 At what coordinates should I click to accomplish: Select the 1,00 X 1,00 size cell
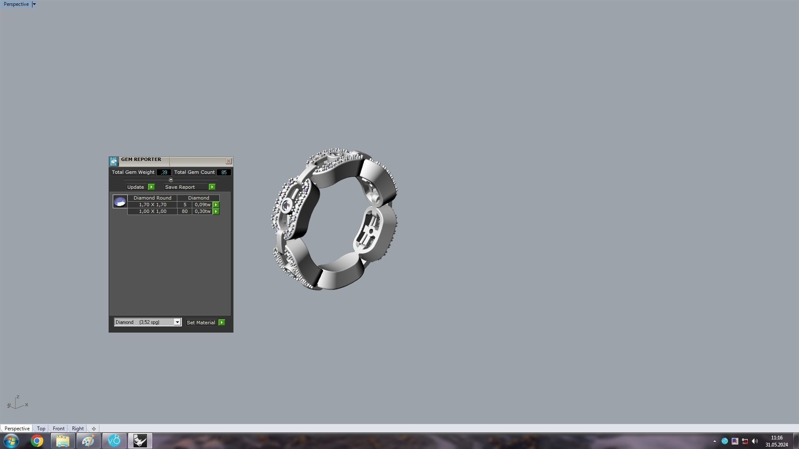[x=152, y=211]
